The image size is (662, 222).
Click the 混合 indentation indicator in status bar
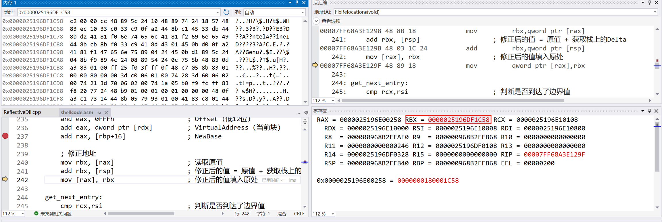click(x=282, y=214)
